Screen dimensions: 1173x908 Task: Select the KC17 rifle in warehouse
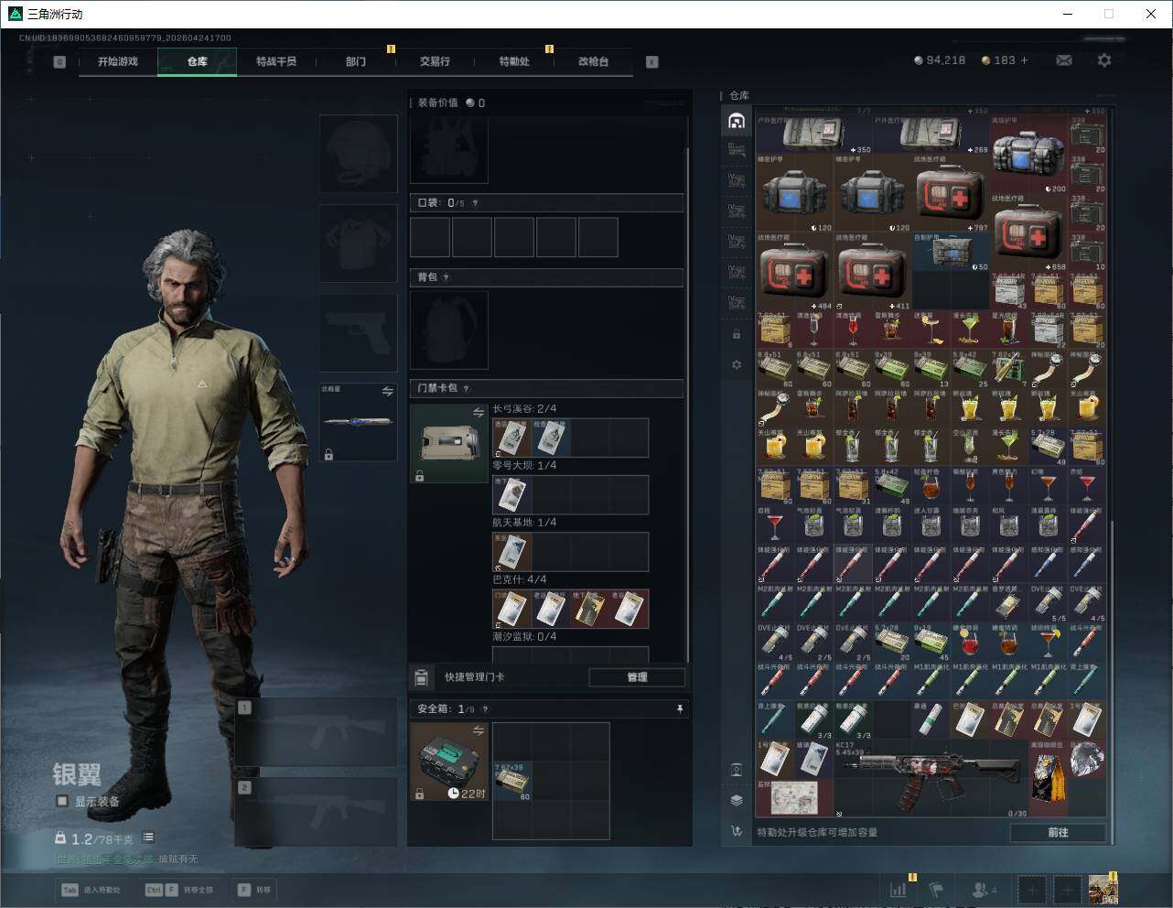coord(931,778)
